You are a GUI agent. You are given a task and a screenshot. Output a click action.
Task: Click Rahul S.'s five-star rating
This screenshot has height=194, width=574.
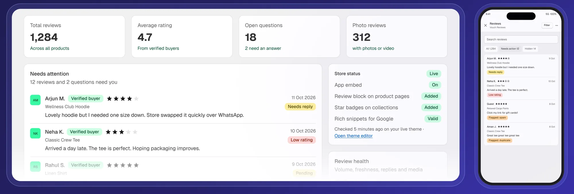[123, 165]
